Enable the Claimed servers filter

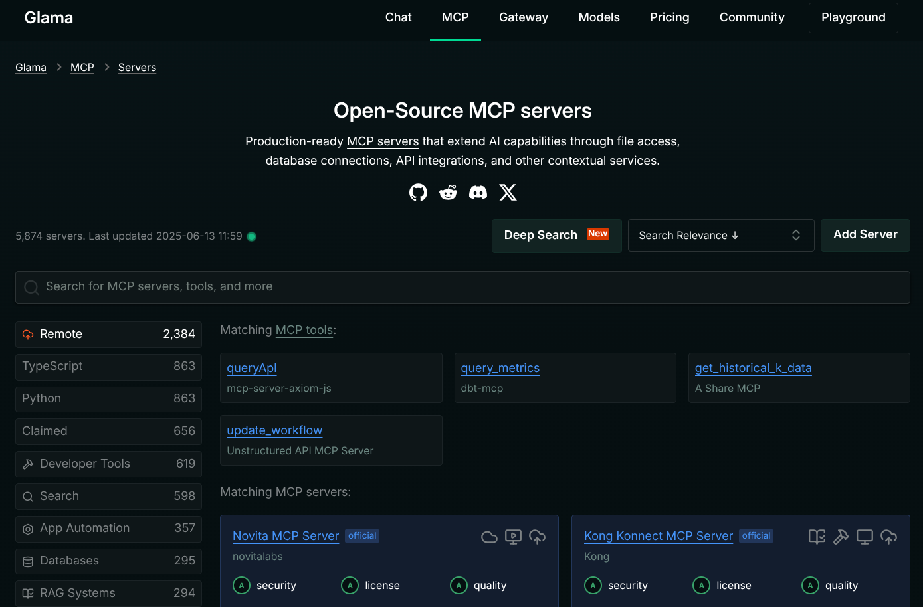[x=108, y=431]
